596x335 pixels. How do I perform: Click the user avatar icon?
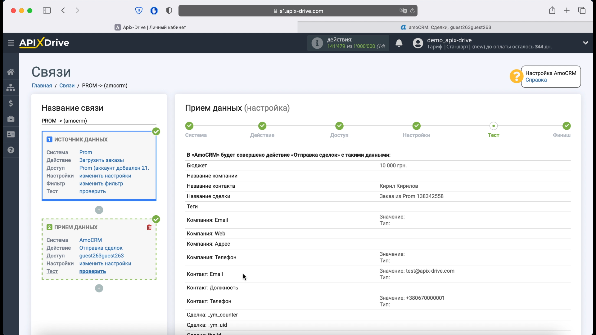tap(418, 43)
